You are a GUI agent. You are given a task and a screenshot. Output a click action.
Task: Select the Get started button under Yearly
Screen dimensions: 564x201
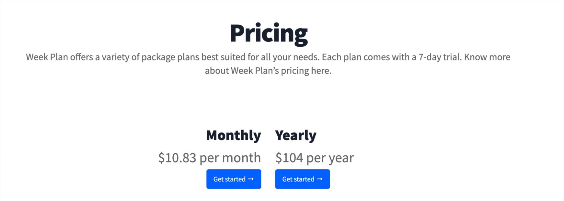pyautogui.click(x=302, y=179)
